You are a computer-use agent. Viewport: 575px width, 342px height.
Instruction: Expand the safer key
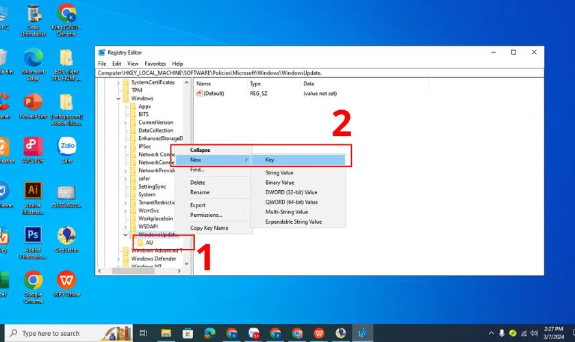click(125, 179)
